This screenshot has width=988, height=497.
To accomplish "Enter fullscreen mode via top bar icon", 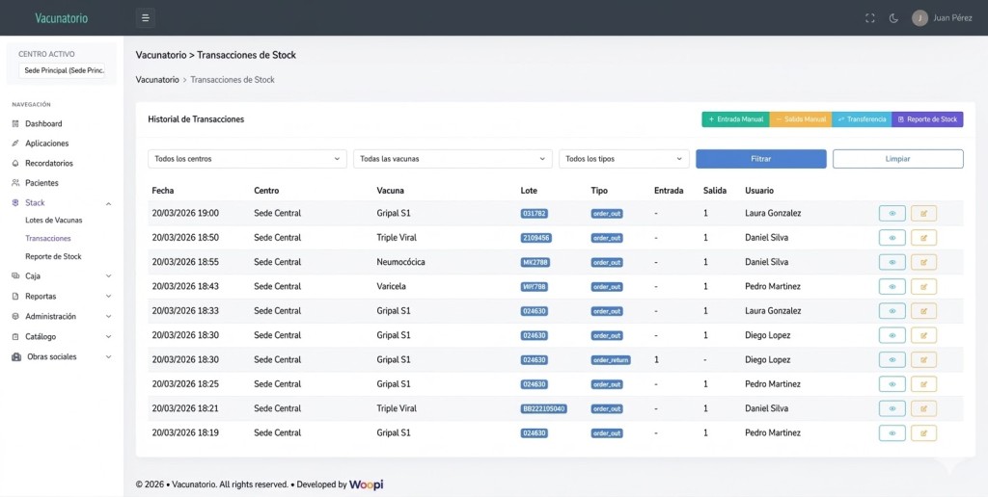I will click(869, 18).
